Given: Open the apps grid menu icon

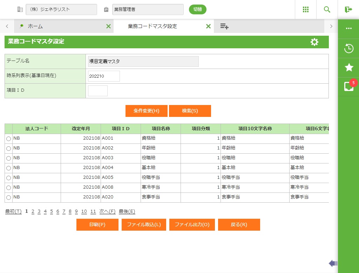Looking at the screenshot, I should [x=306, y=9].
